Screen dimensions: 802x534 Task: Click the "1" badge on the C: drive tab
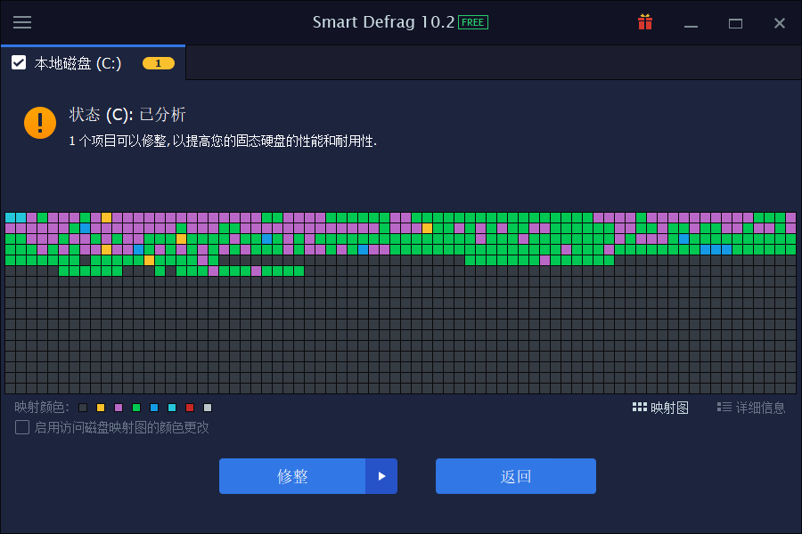(x=158, y=63)
